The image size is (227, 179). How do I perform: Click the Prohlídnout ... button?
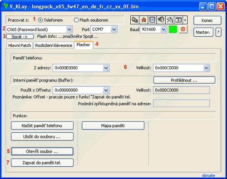tap(184, 80)
